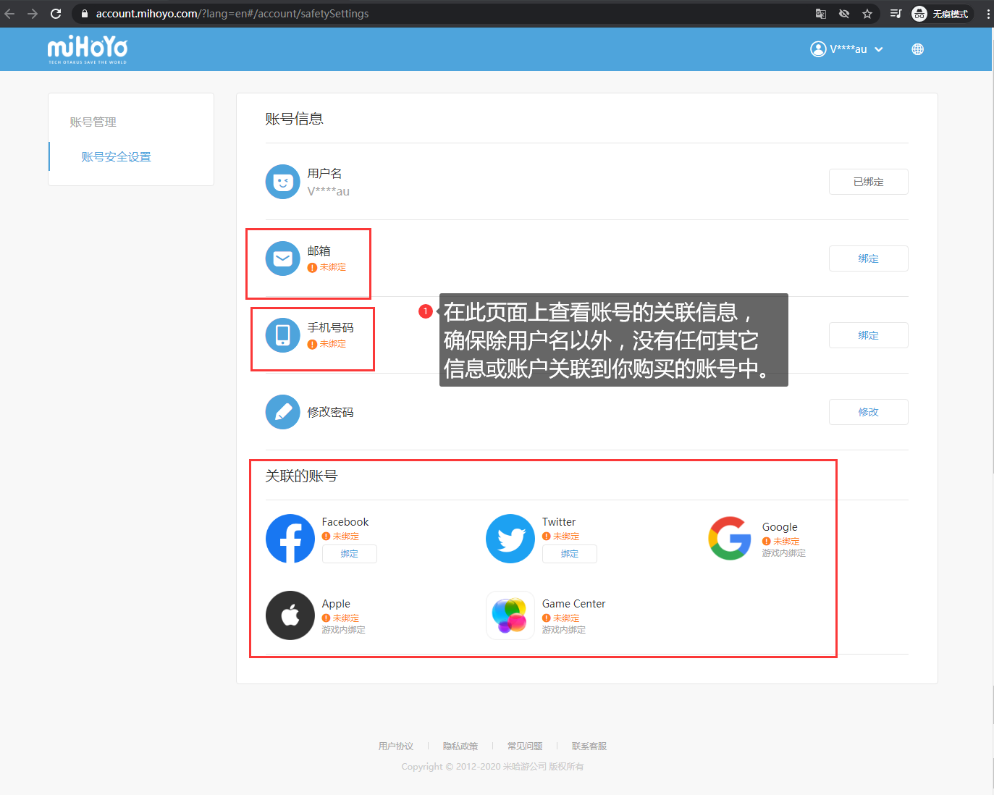Open the 联系客服 footer link

589,746
